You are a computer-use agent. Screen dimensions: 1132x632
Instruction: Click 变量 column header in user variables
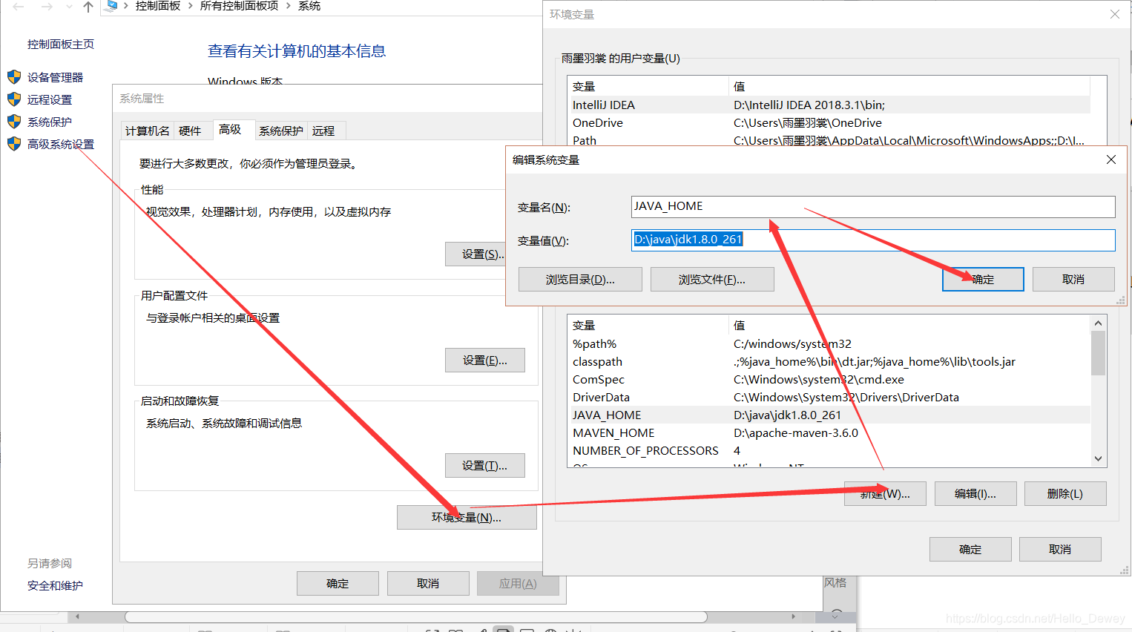648,86
